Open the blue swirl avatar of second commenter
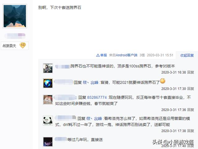The height and width of the screenshot is (149, 198). (x=48, y=83)
